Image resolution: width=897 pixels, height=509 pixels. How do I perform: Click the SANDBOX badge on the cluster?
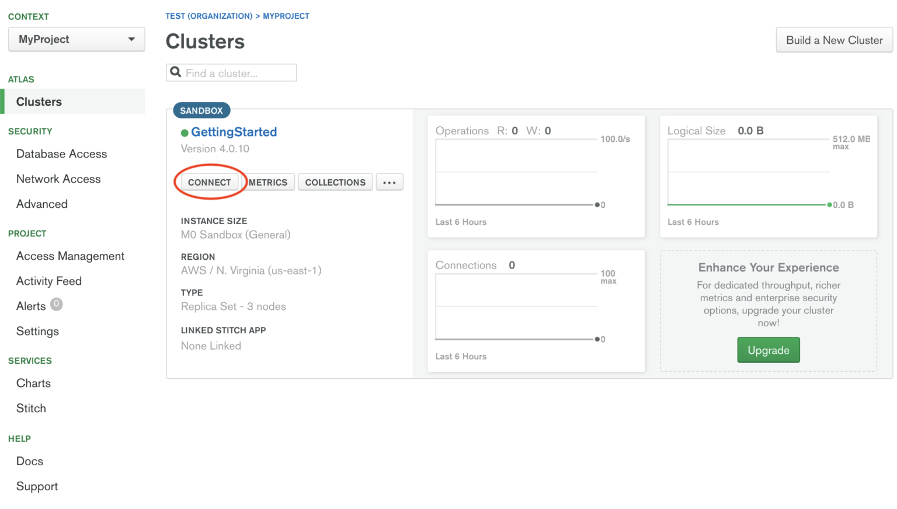(x=201, y=110)
